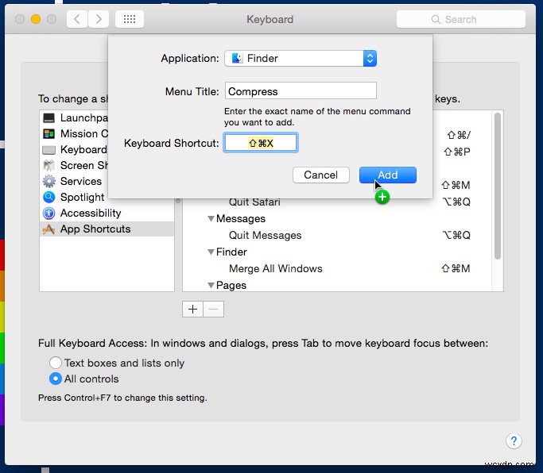543x473 pixels.
Task: Click the Cancel button in the dialog
Action: click(x=321, y=175)
